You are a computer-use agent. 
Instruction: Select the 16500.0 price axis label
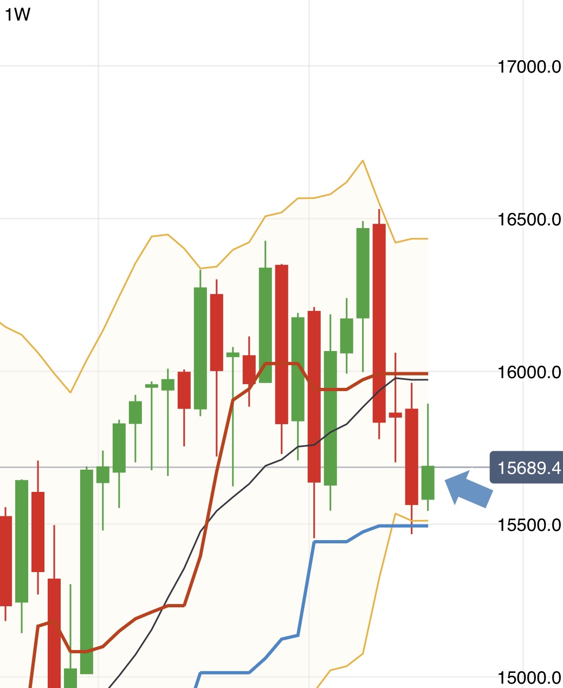(x=529, y=219)
